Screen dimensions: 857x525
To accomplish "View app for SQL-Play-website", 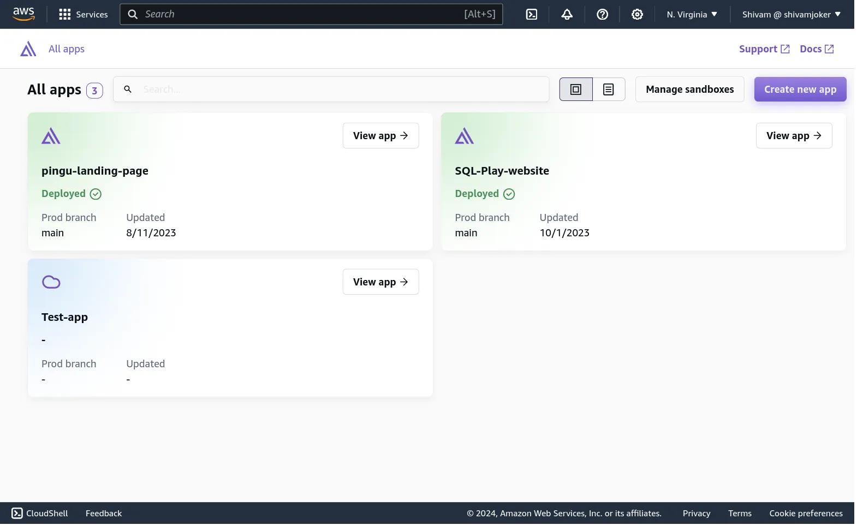I will tap(794, 136).
